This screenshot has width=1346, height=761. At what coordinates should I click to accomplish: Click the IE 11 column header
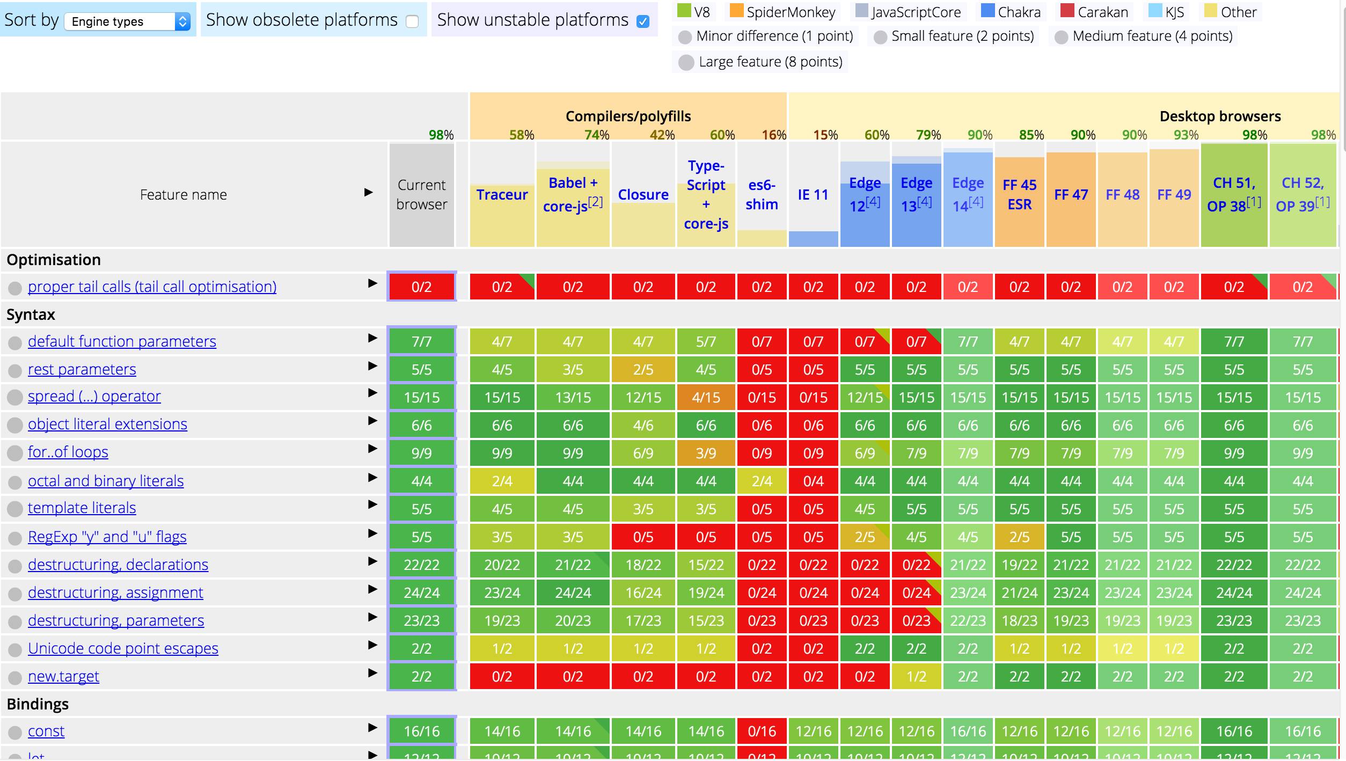pyautogui.click(x=813, y=195)
